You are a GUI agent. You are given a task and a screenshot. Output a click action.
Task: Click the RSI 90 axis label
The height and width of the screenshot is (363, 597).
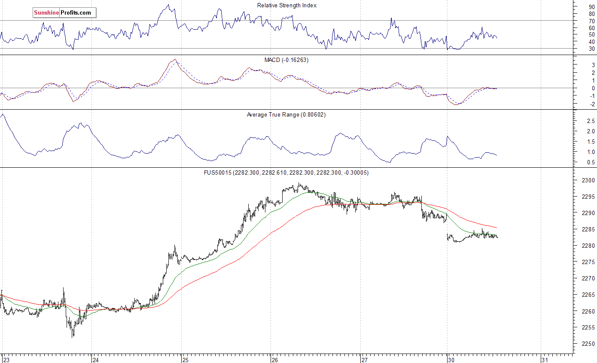(x=591, y=6)
